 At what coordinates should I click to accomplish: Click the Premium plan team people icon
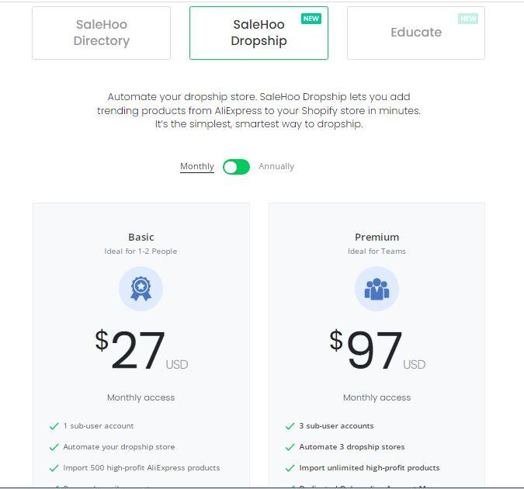pyautogui.click(x=377, y=289)
